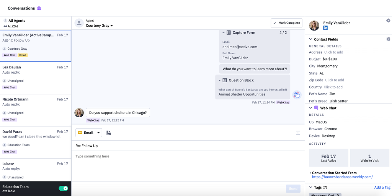Collapse the Contact Fields section
The height and width of the screenshot is (196, 392).
(x=310, y=39)
